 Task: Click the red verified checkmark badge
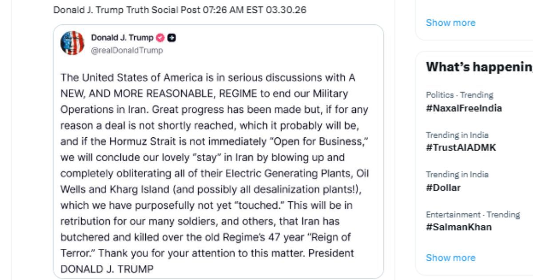(160, 38)
